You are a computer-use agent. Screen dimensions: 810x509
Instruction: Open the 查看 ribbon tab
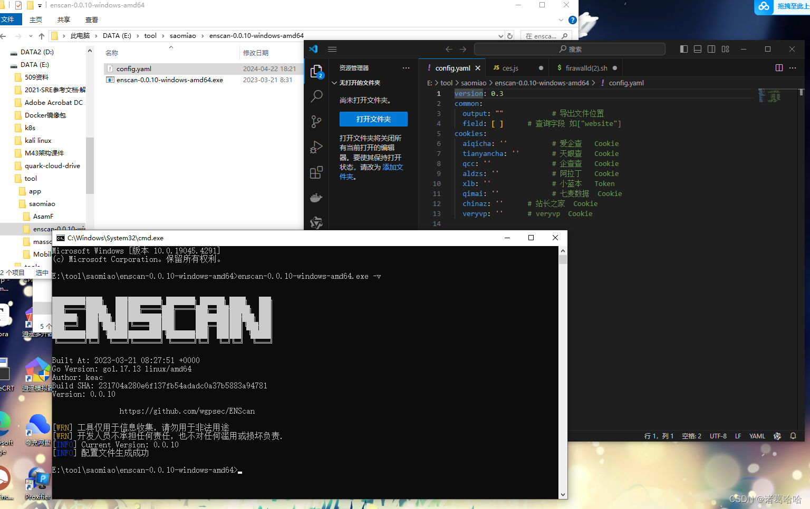coord(92,19)
